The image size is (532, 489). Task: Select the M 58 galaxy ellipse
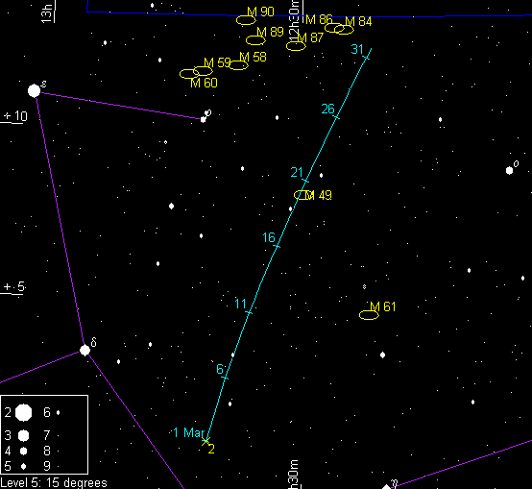tap(238, 64)
